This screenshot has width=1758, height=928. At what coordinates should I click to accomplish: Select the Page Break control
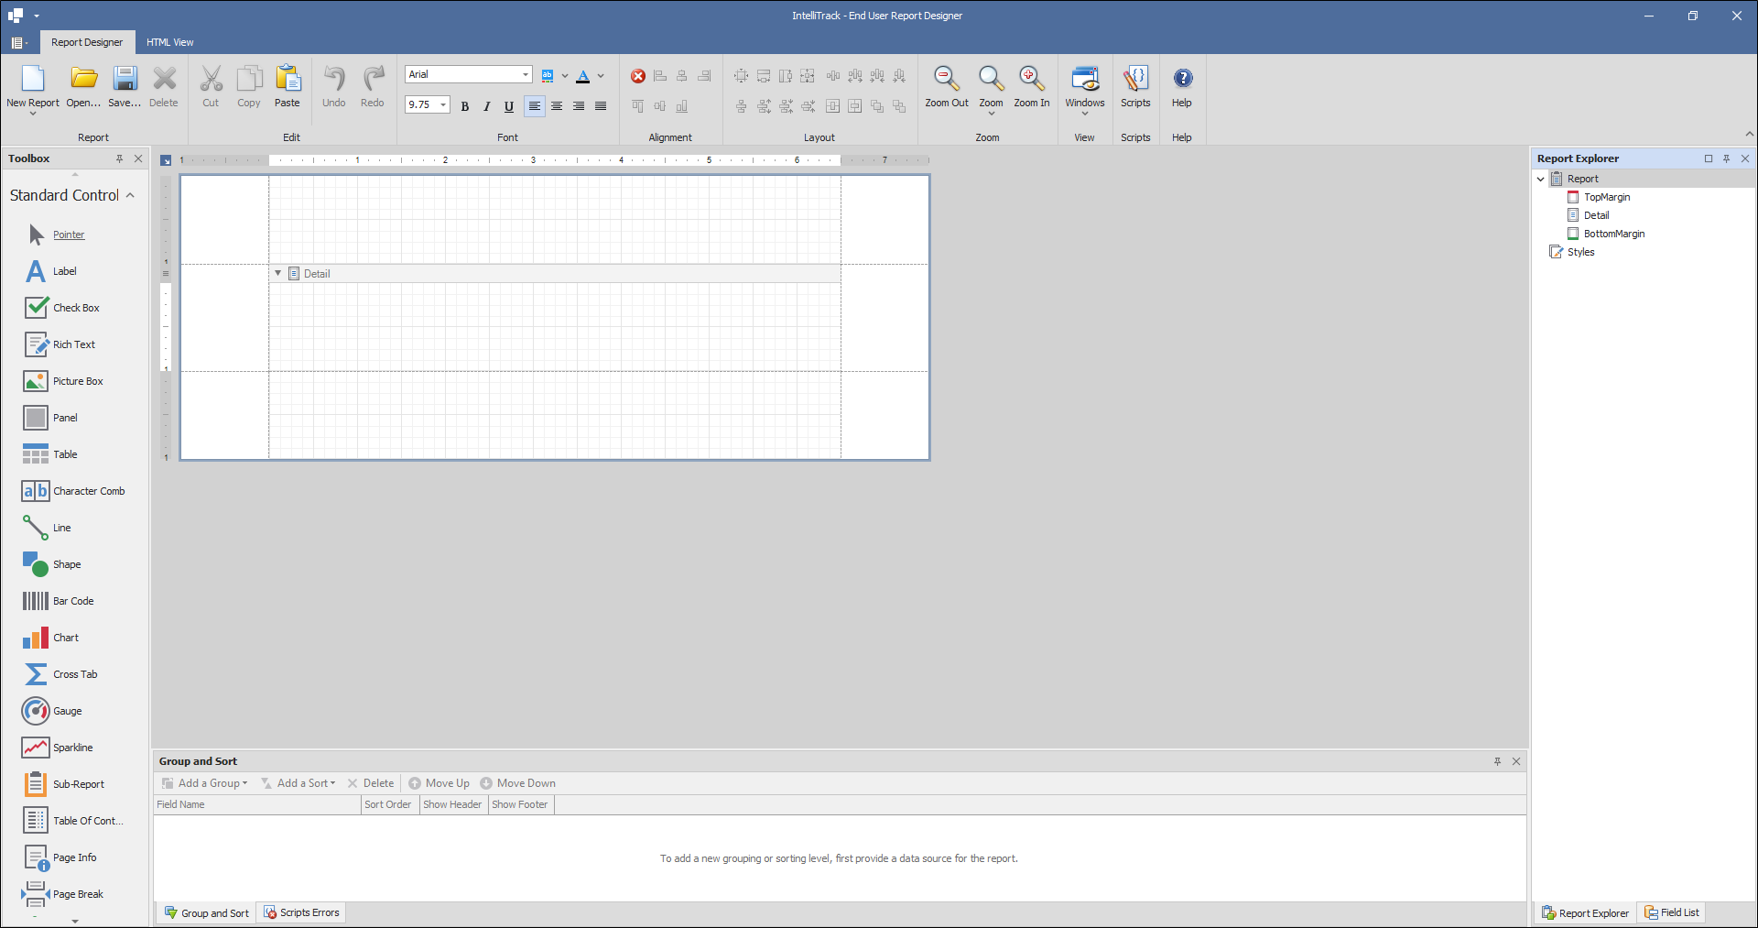click(78, 894)
